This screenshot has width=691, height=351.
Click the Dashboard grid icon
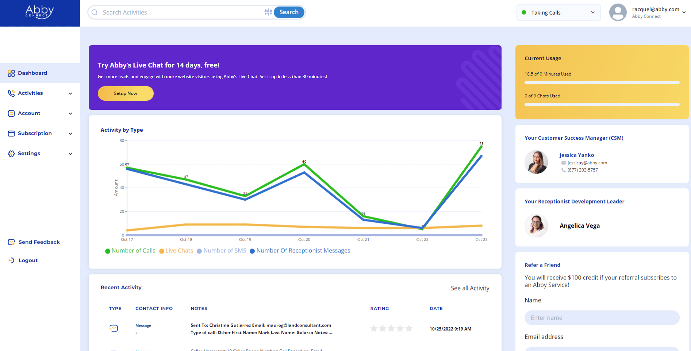click(x=11, y=73)
